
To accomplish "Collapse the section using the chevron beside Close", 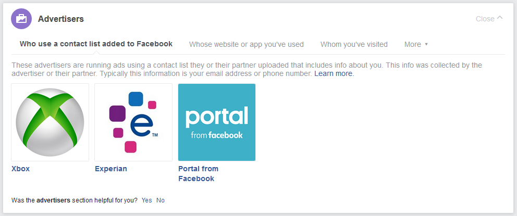I will click(x=500, y=18).
